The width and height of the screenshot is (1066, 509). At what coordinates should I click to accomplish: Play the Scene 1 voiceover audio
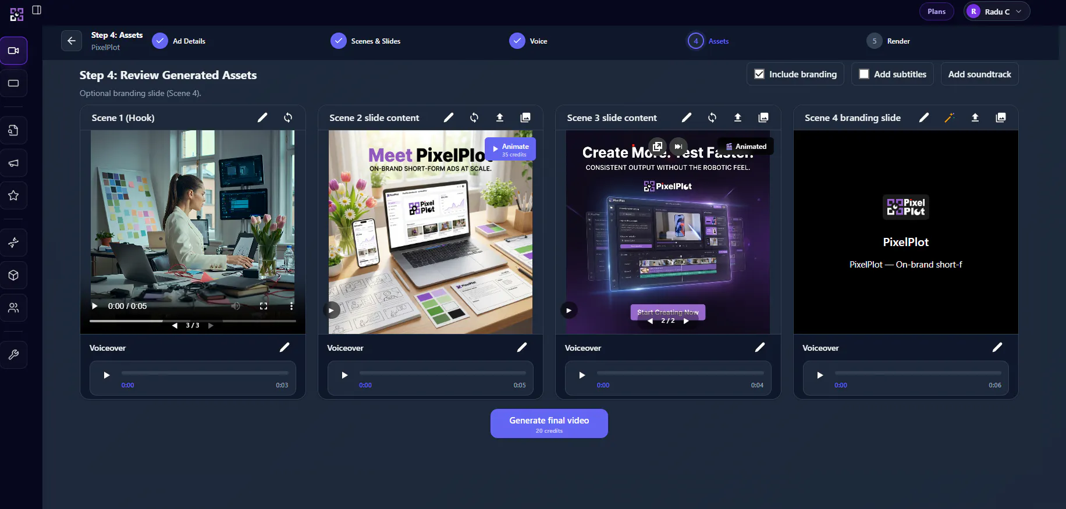tap(106, 375)
